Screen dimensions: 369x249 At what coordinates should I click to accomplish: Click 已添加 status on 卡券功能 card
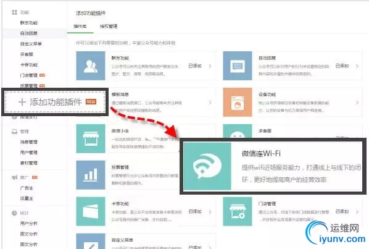195,211
